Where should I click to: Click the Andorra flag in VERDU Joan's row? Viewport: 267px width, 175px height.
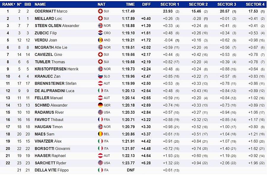pos(100,40)
